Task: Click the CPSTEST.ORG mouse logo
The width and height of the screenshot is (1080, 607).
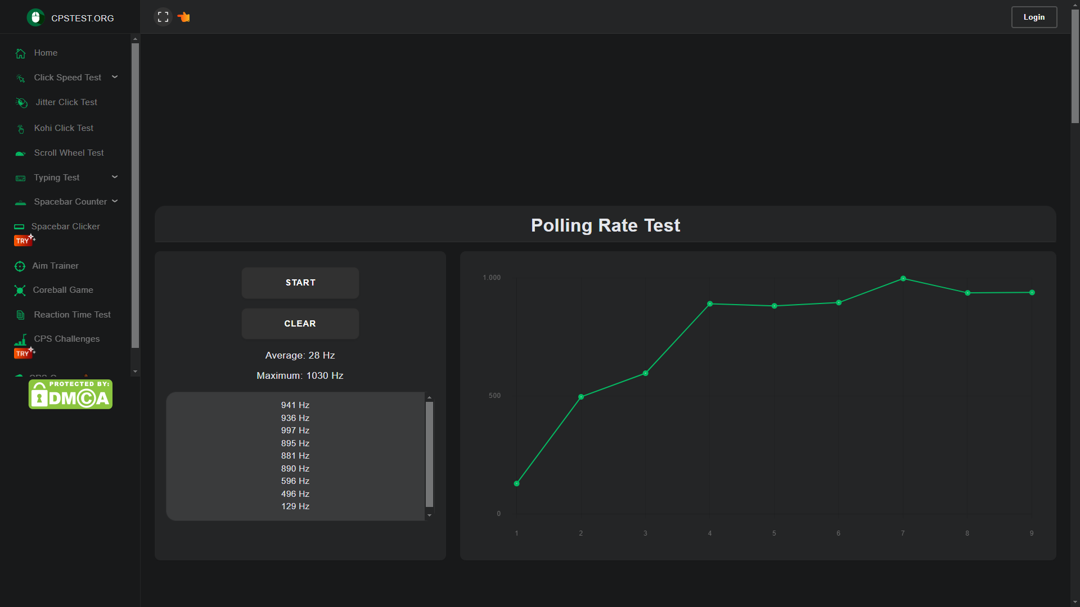Action: pyautogui.click(x=35, y=17)
